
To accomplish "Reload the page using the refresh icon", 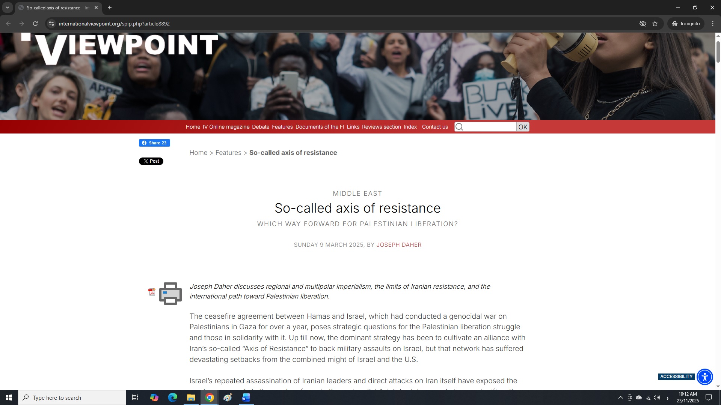I will [35, 24].
